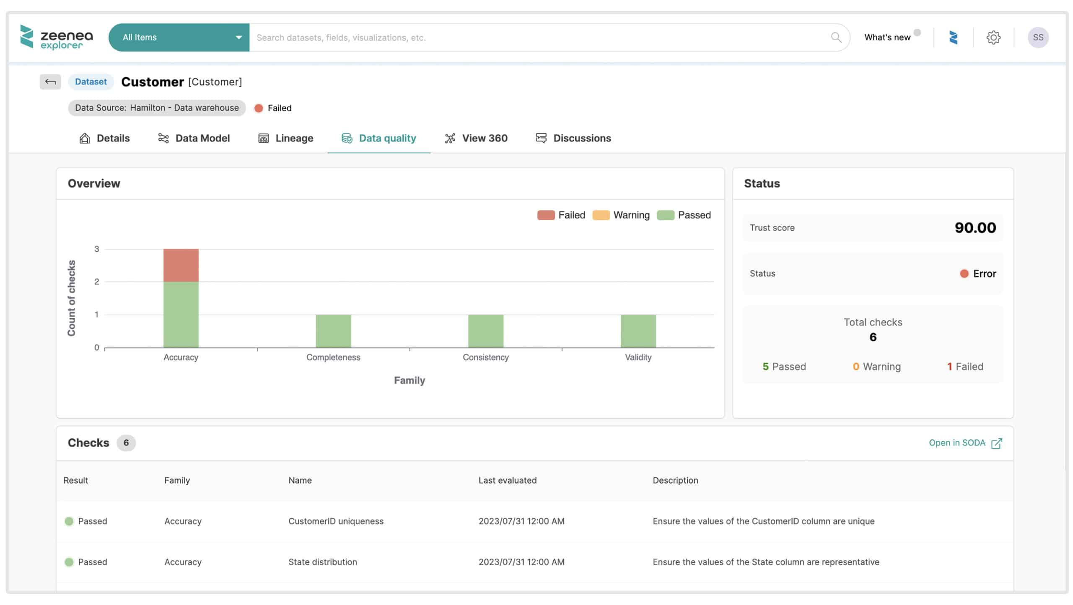Click the Error status indicator
The height and width of the screenshot is (605, 1073).
point(978,274)
